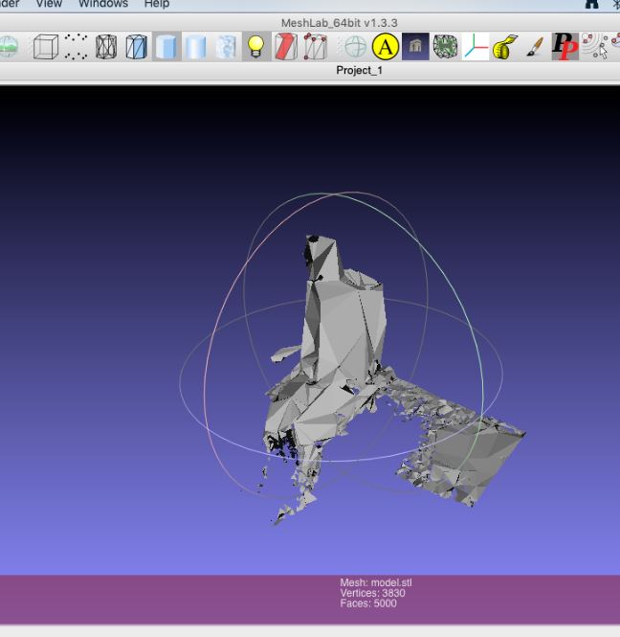Click the 'Mesh: model.stl' info text
This screenshot has width=620, height=637.
(376, 582)
